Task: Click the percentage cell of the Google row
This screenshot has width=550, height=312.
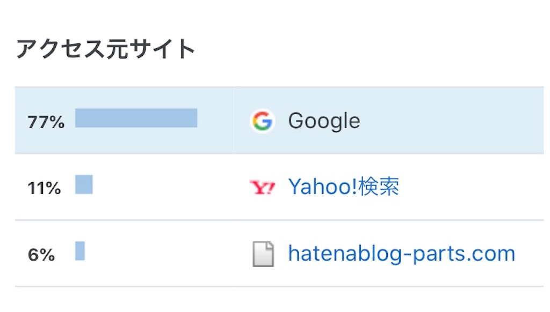Action: [x=124, y=120]
